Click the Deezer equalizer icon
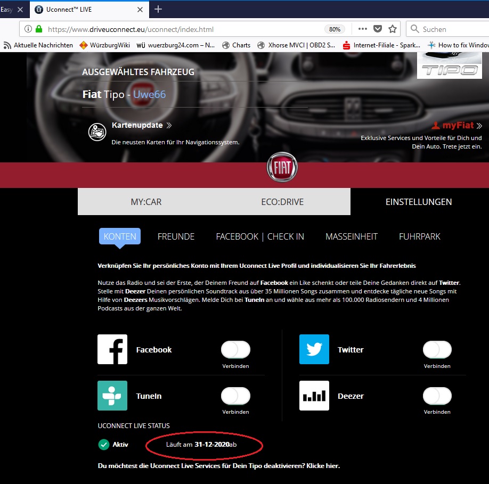 (314, 396)
